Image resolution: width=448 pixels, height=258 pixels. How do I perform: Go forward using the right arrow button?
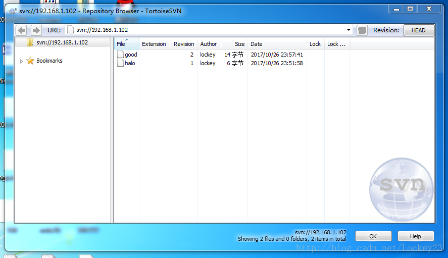coord(36,30)
